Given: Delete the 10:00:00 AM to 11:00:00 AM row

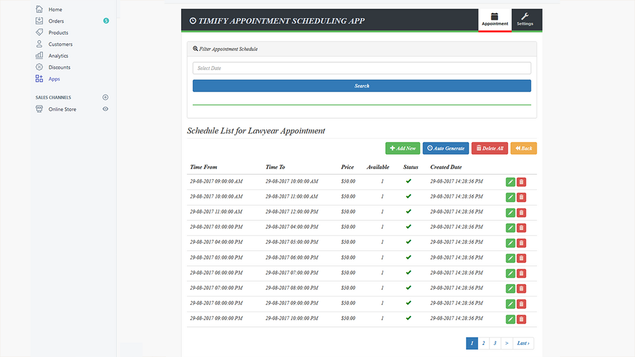Looking at the screenshot, I should (x=521, y=197).
